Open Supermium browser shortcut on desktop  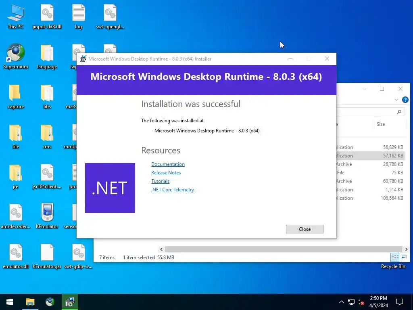tap(16, 57)
